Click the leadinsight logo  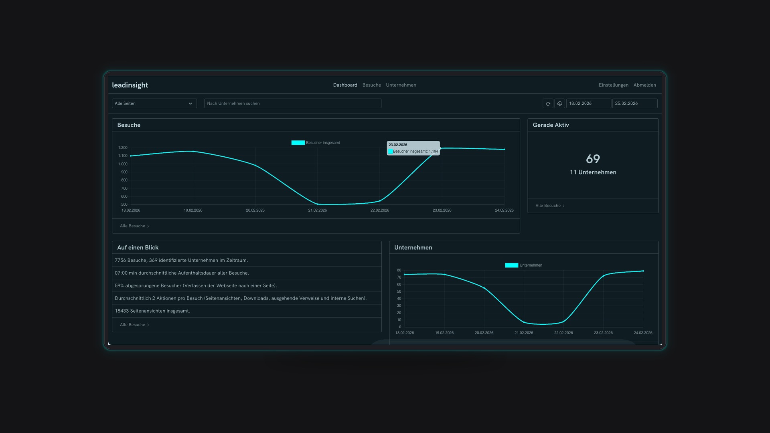click(x=130, y=85)
